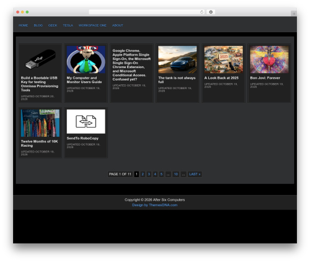
Task: Navigate to the About menu item
Action: pos(118,25)
